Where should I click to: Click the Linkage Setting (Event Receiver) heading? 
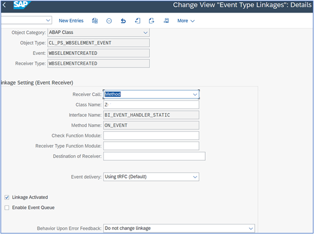pos(37,82)
